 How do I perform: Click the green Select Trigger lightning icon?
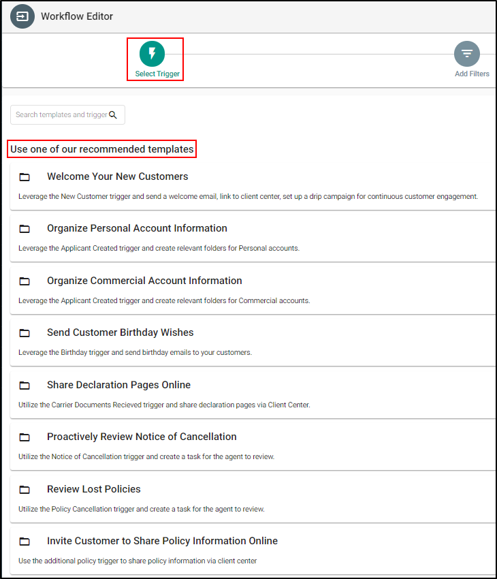coord(152,54)
